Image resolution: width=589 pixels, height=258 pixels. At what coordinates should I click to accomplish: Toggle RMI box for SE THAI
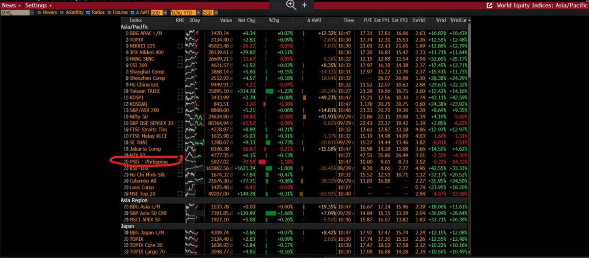180,142
